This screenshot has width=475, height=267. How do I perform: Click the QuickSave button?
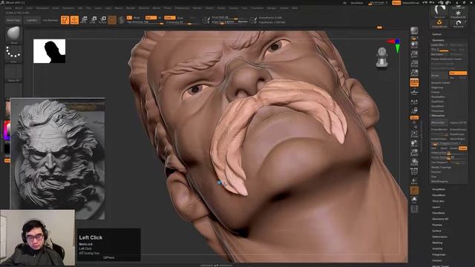click(x=357, y=3)
